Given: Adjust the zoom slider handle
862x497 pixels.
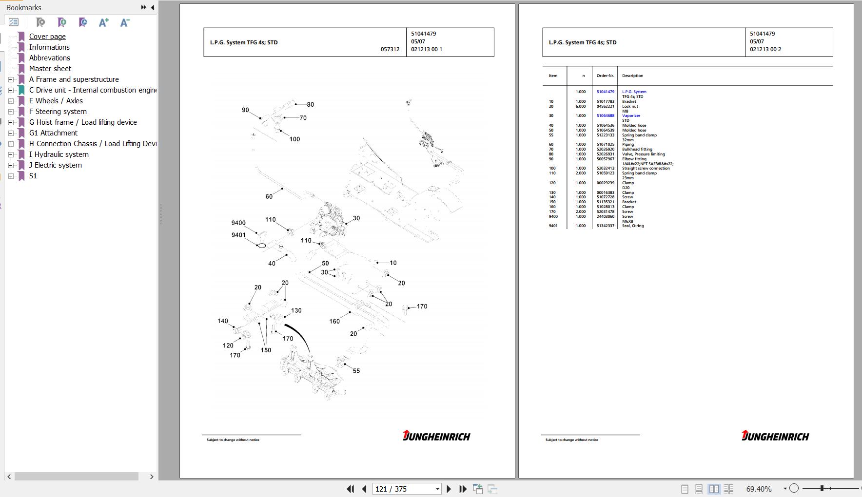Looking at the screenshot, I should pos(822,488).
